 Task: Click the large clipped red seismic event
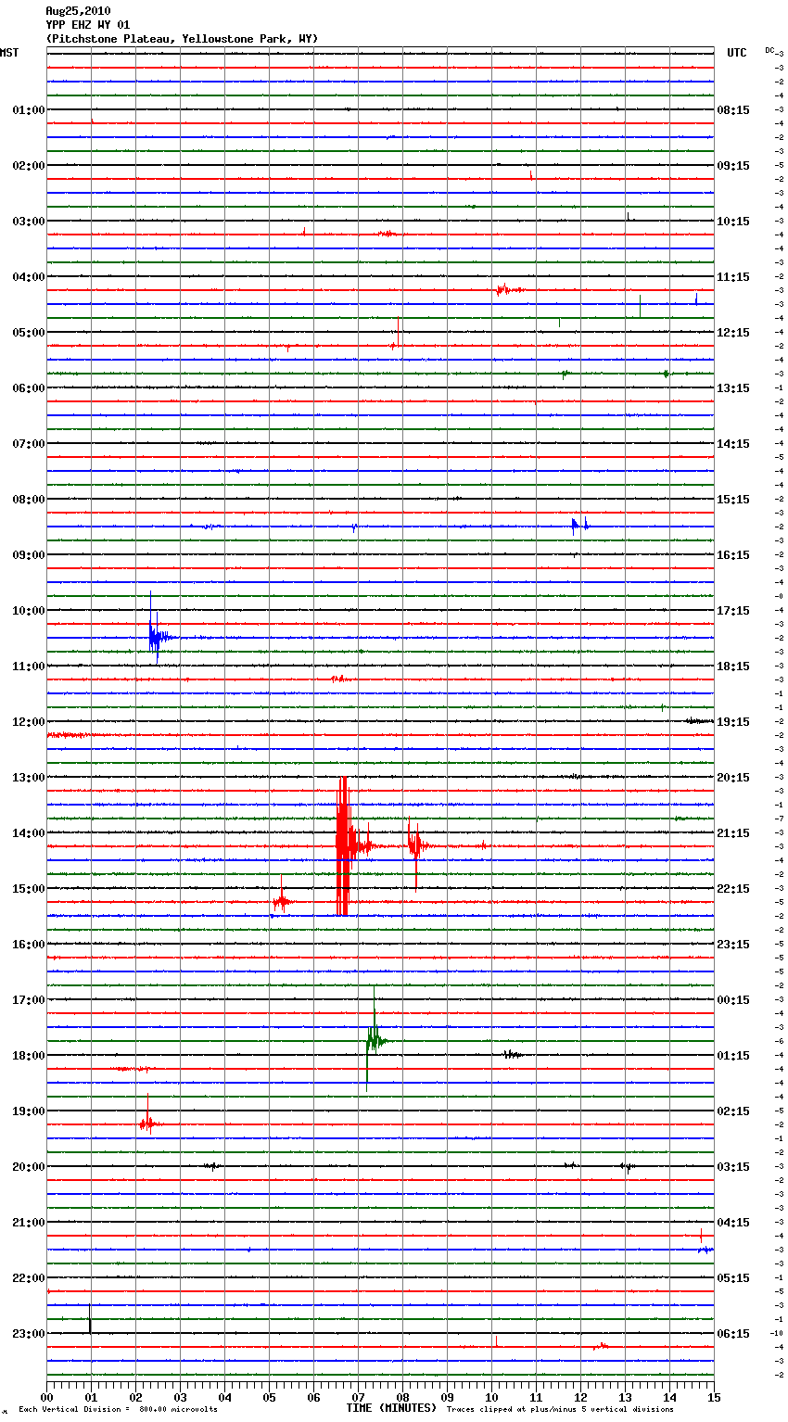pos(343,845)
